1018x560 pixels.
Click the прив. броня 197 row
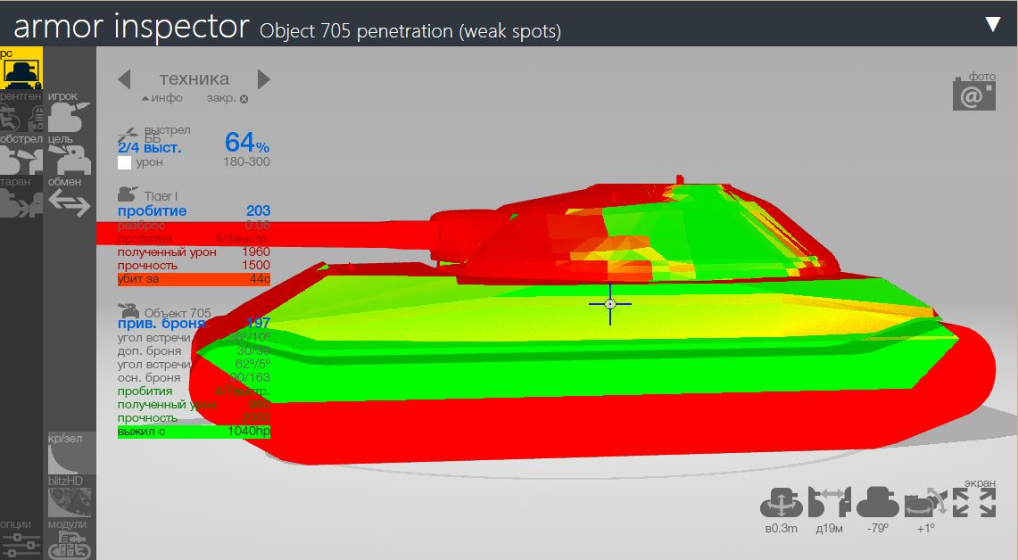pos(194,323)
